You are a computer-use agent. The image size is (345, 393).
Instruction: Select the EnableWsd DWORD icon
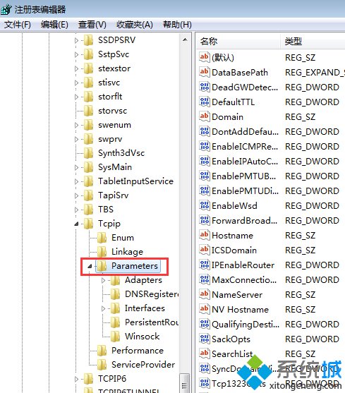click(x=204, y=205)
